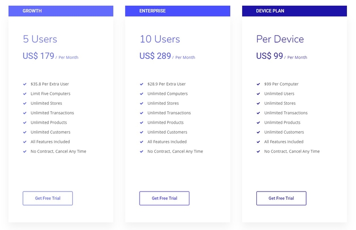Click Get Free Trial in Device Plan
The width and height of the screenshot is (356, 230).
coord(281,198)
